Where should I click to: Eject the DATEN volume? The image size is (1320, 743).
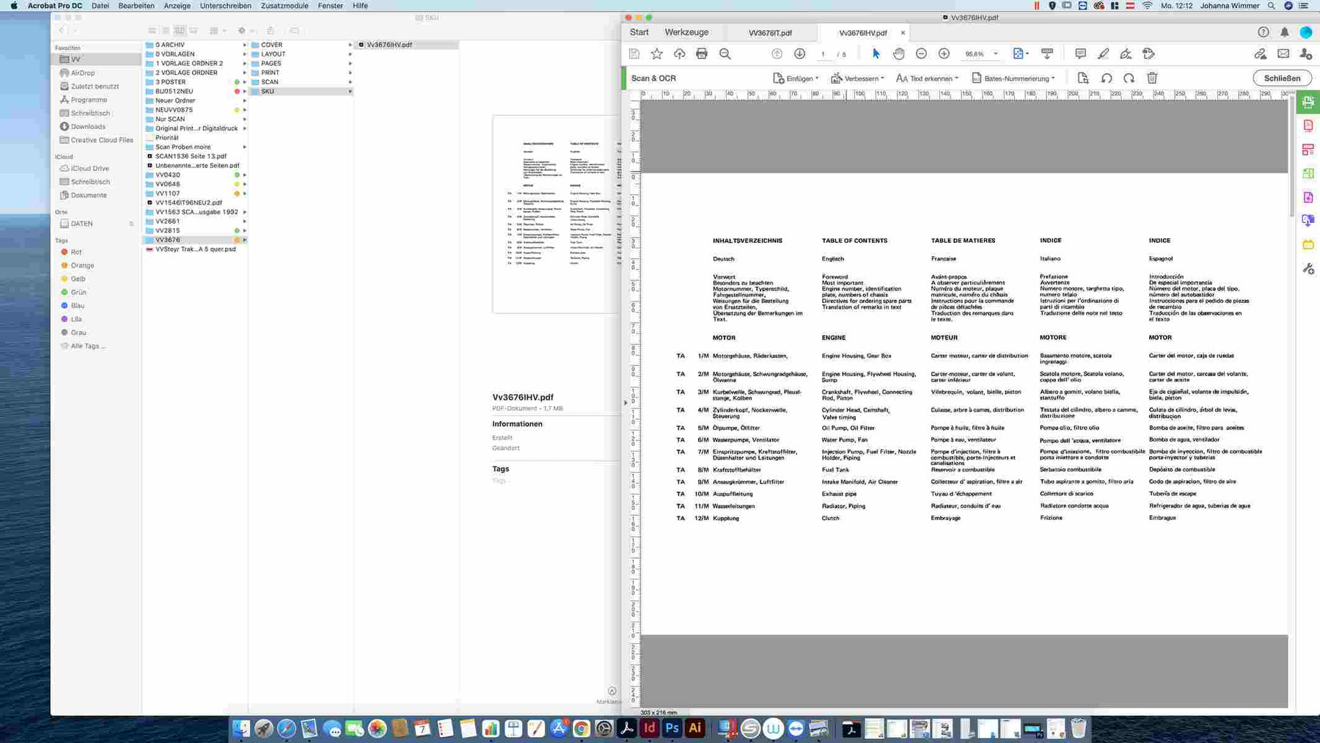(x=131, y=224)
